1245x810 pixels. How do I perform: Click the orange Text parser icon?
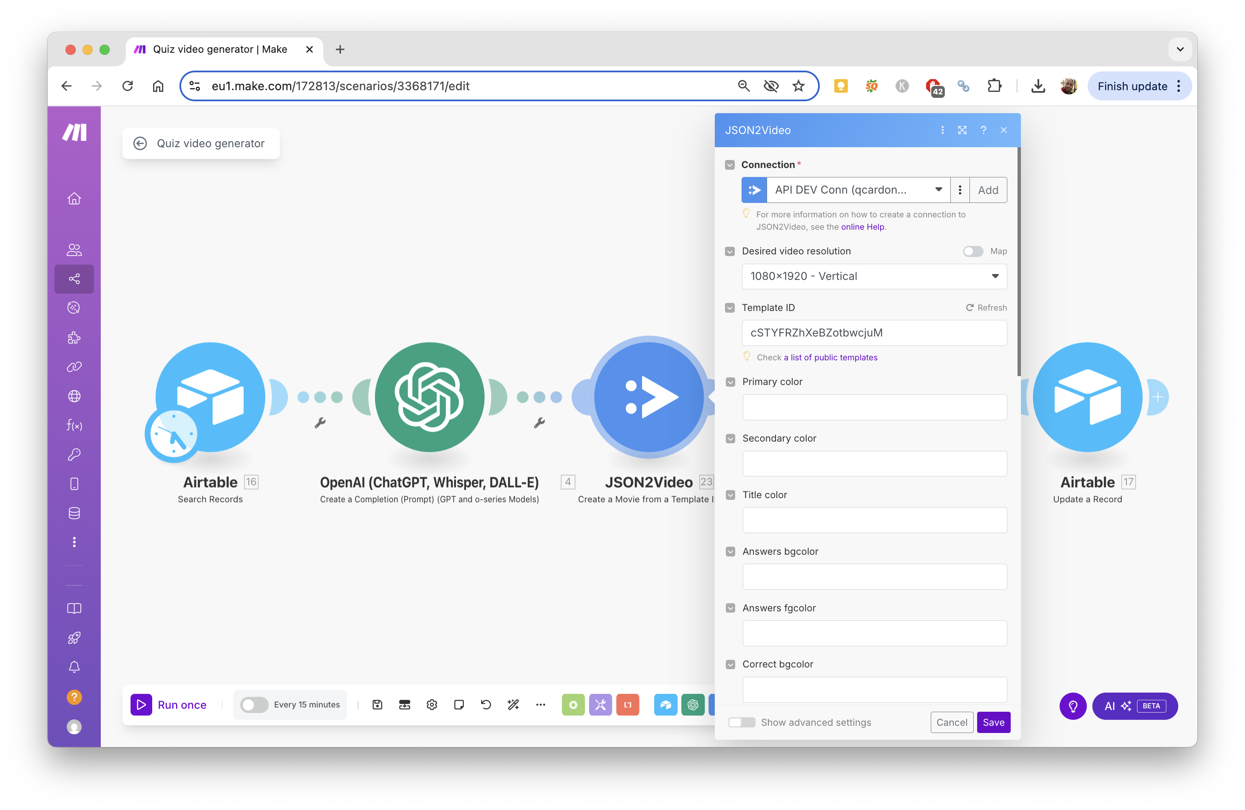(x=628, y=705)
